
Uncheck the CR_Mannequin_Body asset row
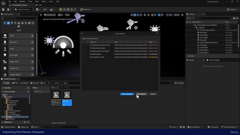(x=84, y=48)
